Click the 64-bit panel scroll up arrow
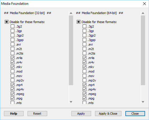The image size is (149, 120). 143,13
